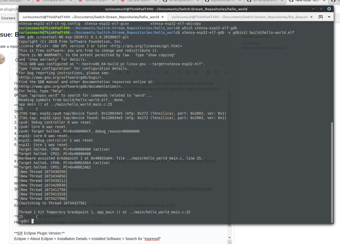This screenshot has width=340, height=244.
Task: Click the "GNU gdb (crosstool-NG esp-2020r2)" version line
Action: (74, 37)
